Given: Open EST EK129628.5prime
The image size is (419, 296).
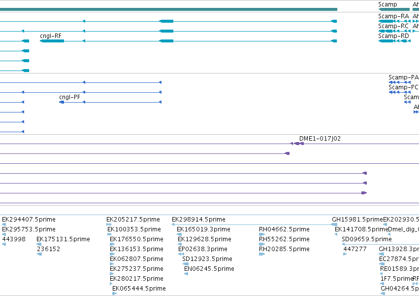Looking at the screenshot, I should pyautogui.click(x=204, y=239).
